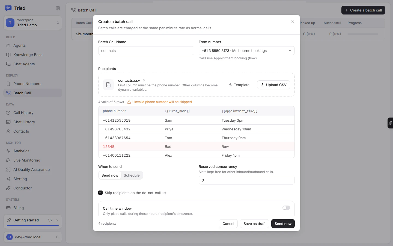Go to Batch Call in sidebar
This screenshot has height=246, width=393.
coord(33,93)
